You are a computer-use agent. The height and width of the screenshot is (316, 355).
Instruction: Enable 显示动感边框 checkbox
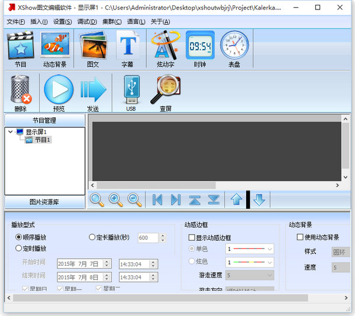point(191,237)
